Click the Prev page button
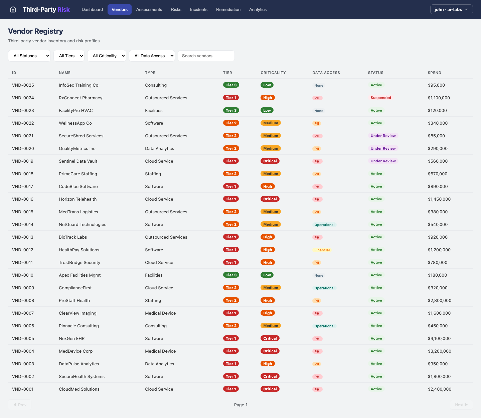481x418 pixels. click(20, 405)
